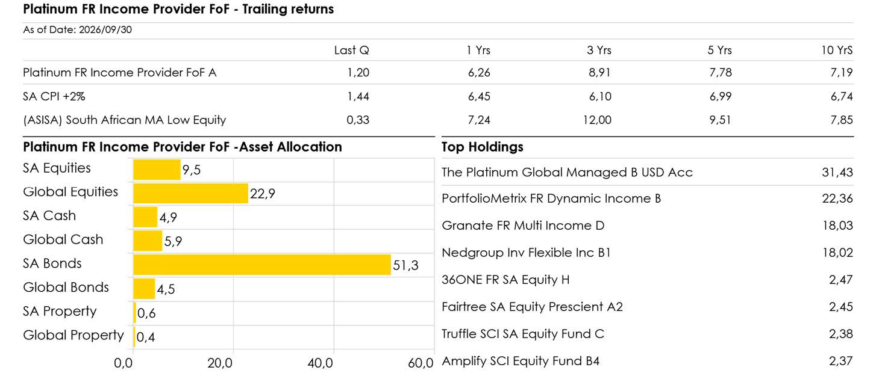Image resolution: width=876 pixels, height=376 pixels.
Task: Select the Global Property axis label
Action: 74,335
